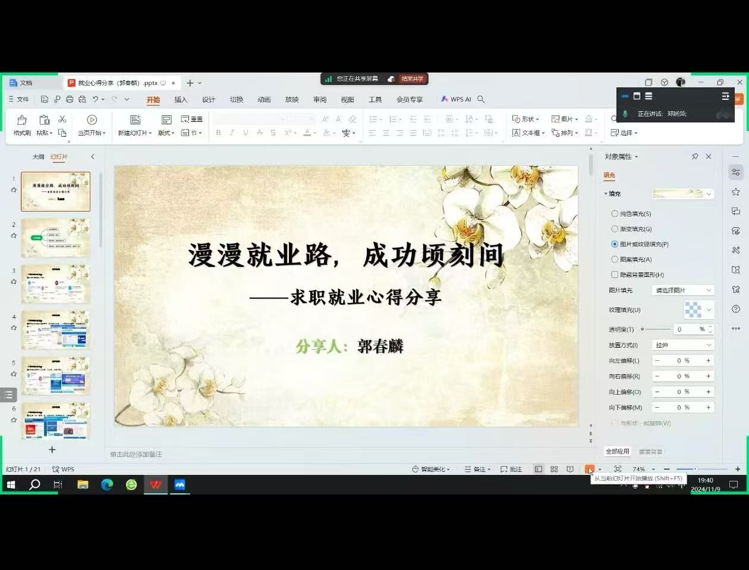Screen dimensions: 749x570
Task: Click the print icon in quick access toolbar
Action: click(x=70, y=99)
